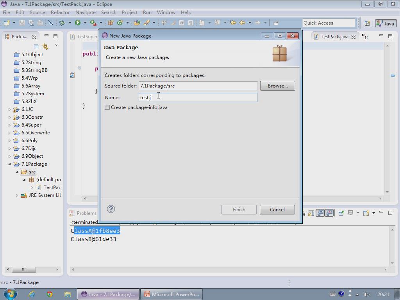Click the New Java Class toolbar icon
The width and height of the screenshot is (400, 300).
tap(120, 23)
